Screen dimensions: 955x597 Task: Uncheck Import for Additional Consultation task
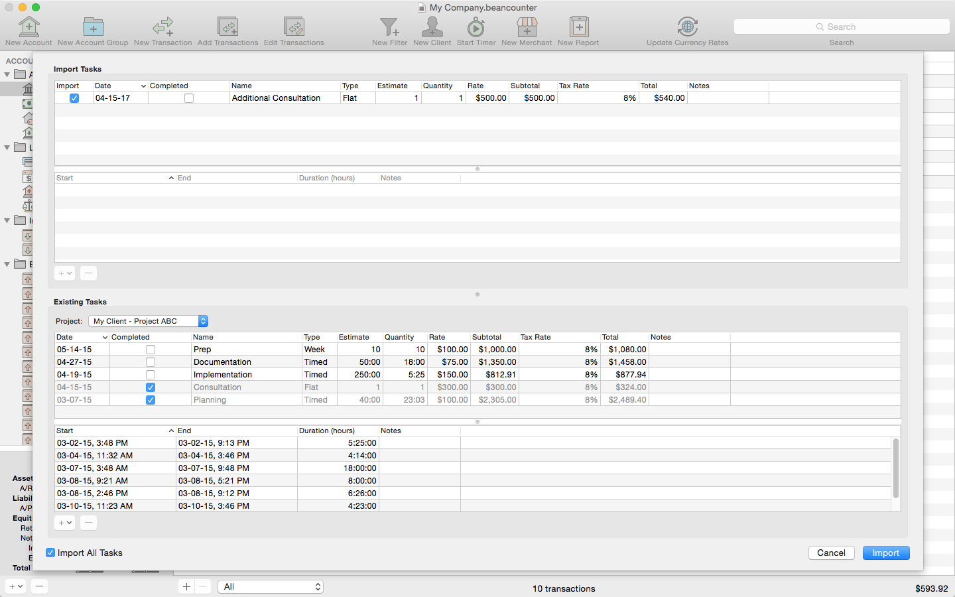[74, 98]
